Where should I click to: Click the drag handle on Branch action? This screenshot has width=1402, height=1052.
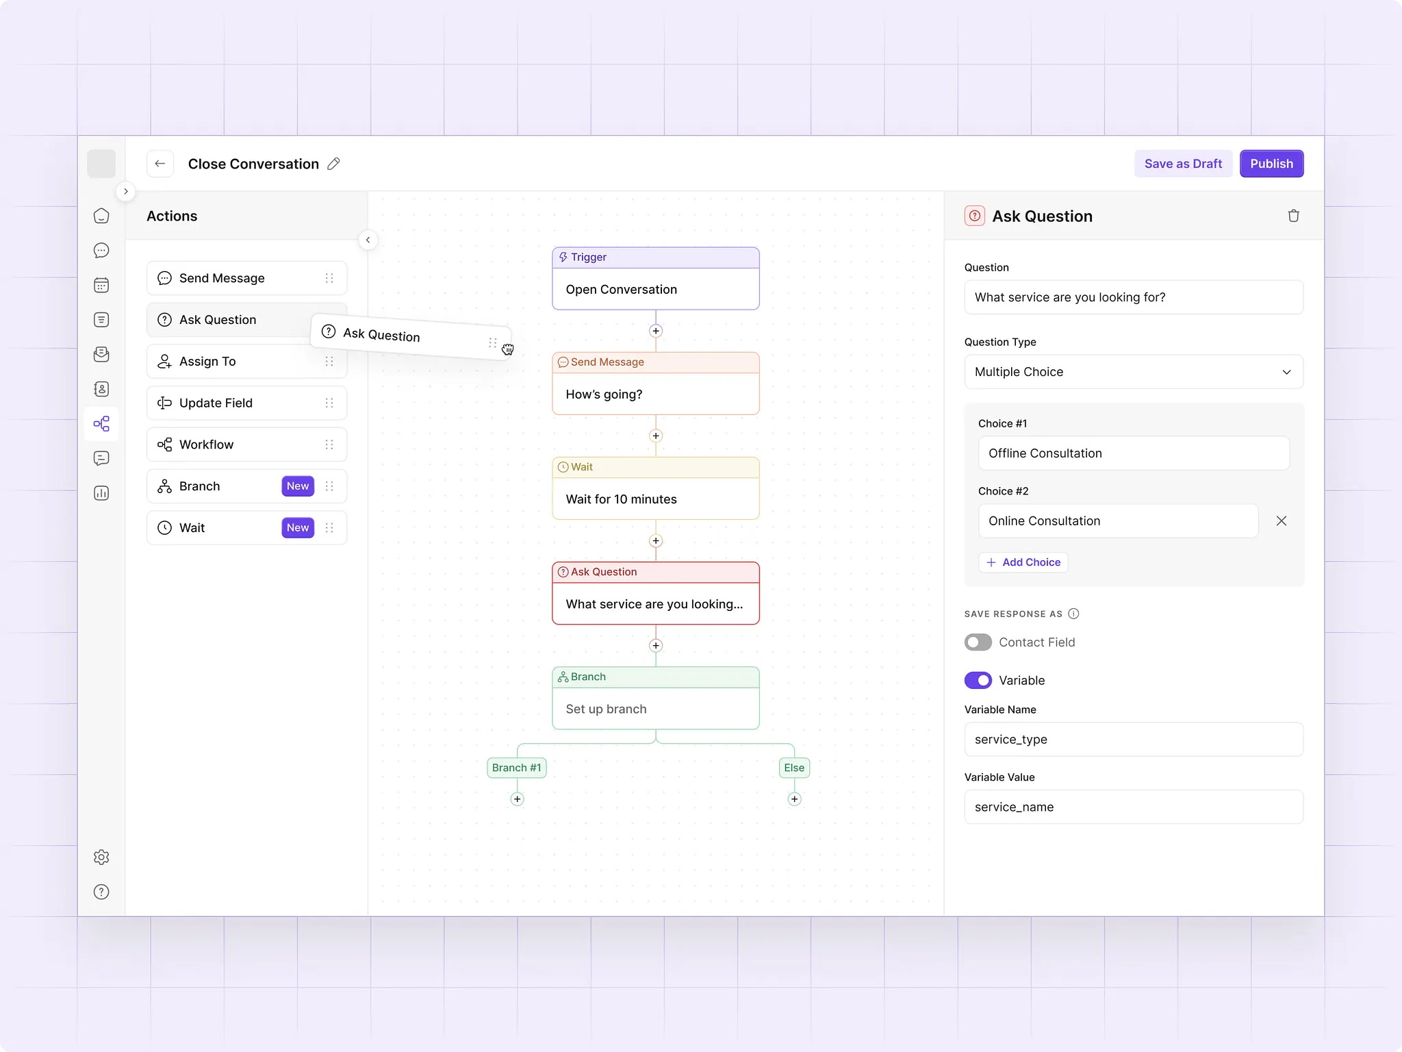pos(329,486)
